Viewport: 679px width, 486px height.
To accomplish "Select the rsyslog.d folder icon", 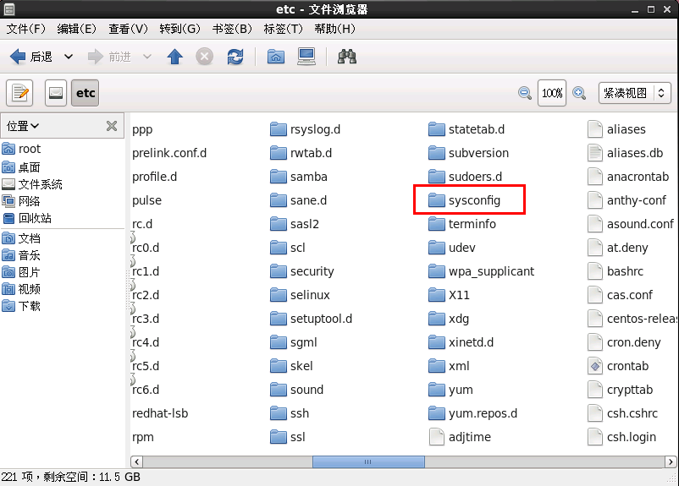I will [x=278, y=129].
